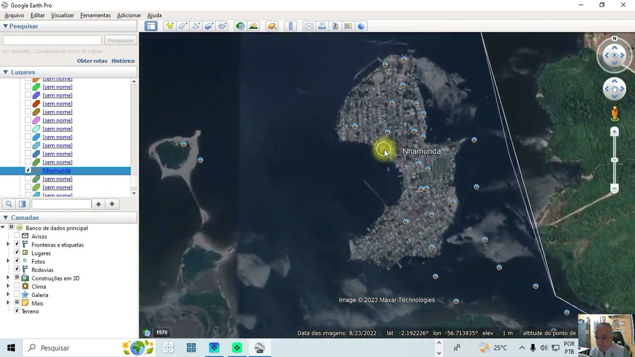The height and width of the screenshot is (357, 635).
Task: Collapse the Camadas panel
Action: [x=5, y=217]
